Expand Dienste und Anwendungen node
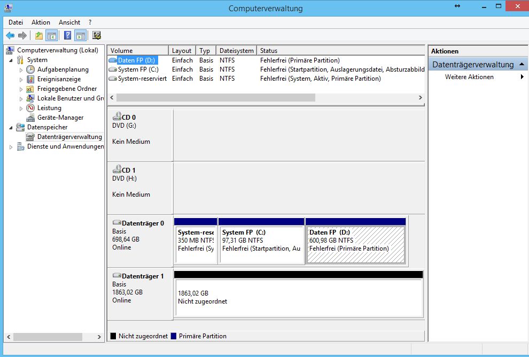This screenshot has height=357, width=529. (11, 147)
